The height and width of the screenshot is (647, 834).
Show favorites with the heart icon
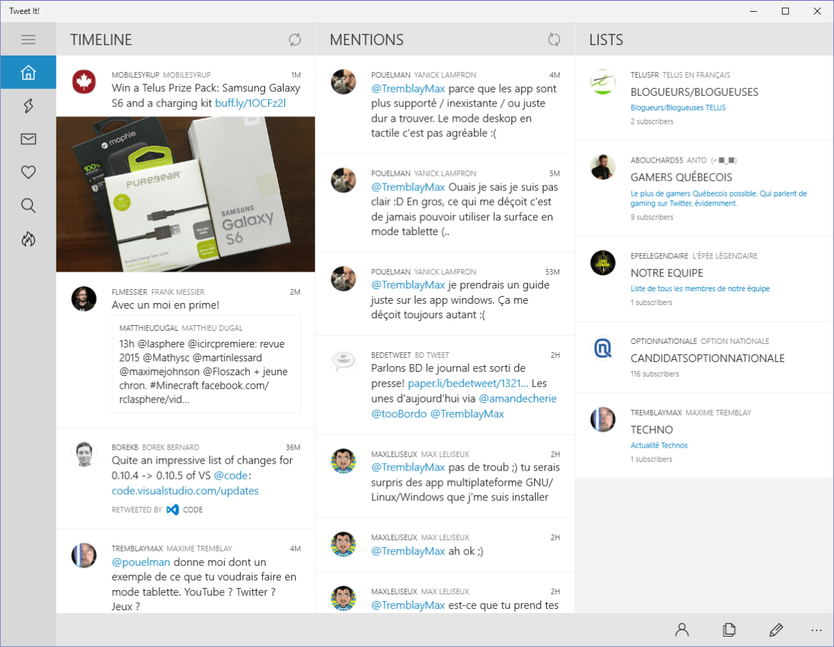pyautogui.click(x=28, y=172)
